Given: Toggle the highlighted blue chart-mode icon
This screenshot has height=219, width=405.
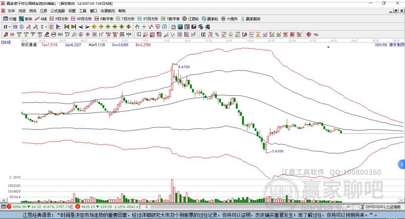Looking at the screenshot, I should 15,27.
